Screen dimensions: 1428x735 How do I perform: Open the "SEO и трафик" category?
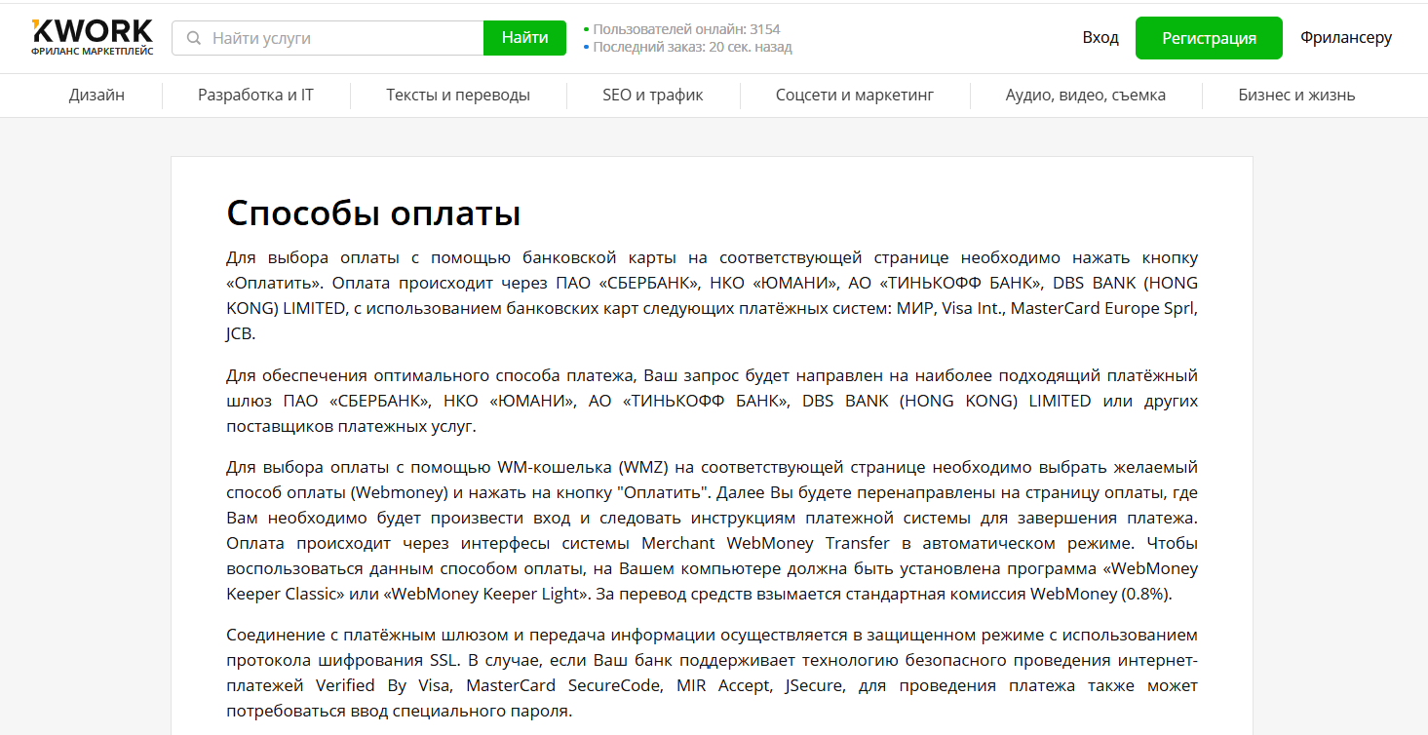coord(653,96)
